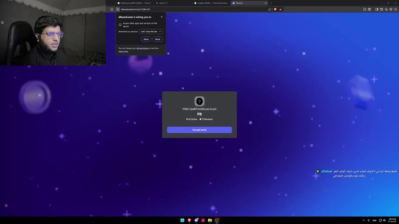Click the share page icon in address bar
Image resolution: width=399 pixels, height=224 pixels.
270,9
